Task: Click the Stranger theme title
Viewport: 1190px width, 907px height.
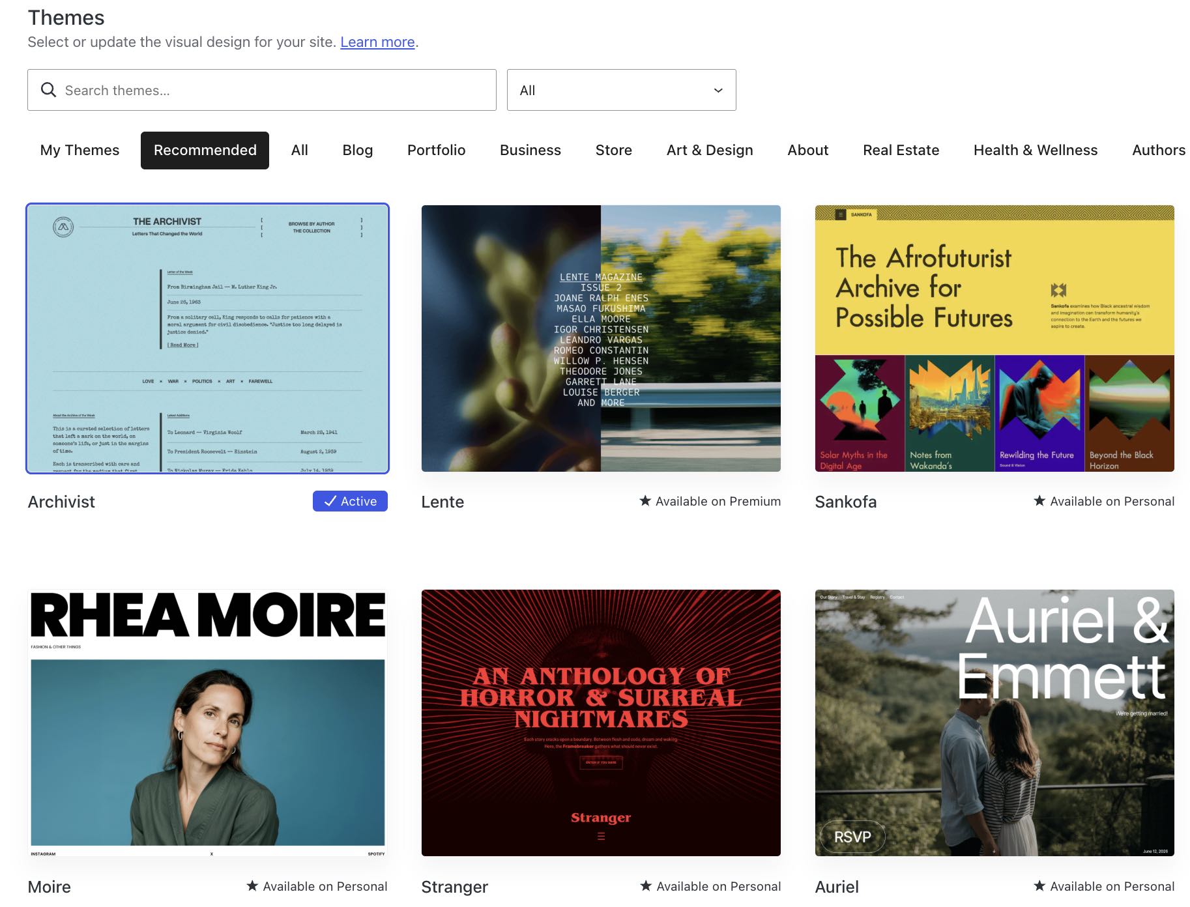Action: pyautogui.click(x=455, y=887)
